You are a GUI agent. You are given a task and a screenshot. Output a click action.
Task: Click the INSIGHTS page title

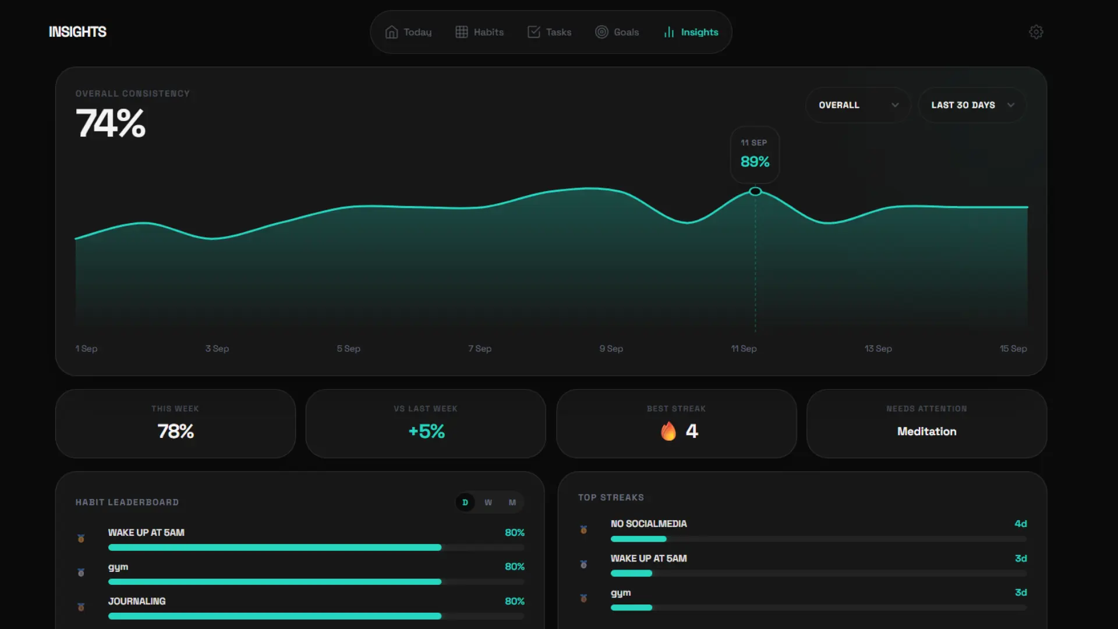pos(77,32)
